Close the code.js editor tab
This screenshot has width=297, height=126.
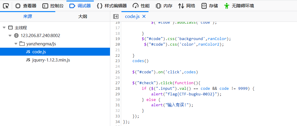tap(144, 16)
